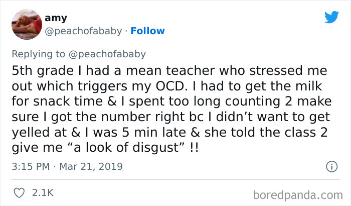Click the tweet line starting for snack time
Viewport: 351px width, 206px height.
point(171,101)
